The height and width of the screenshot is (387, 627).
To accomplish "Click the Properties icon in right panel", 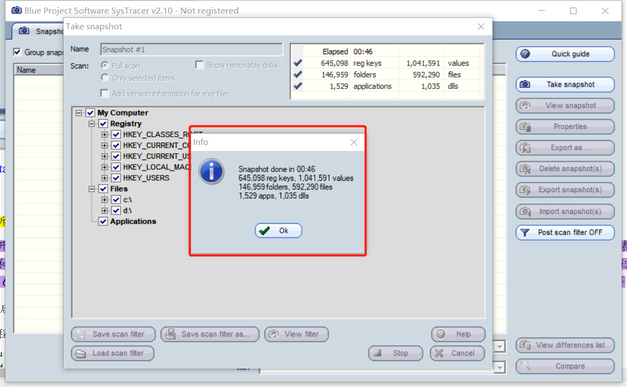I will [525, 126].
